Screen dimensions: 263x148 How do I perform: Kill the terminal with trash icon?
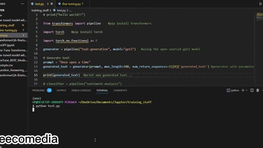tap(258, 90)
